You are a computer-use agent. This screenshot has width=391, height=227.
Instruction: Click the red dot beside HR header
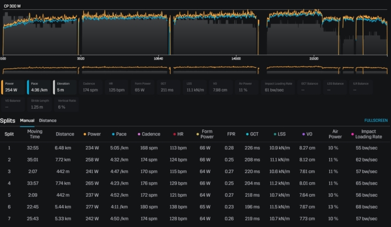tap(175, 134)
